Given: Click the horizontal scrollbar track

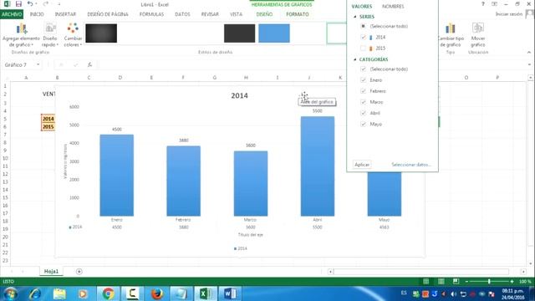Looking at the screenshot, I should pyautogui.click(x=421, y=272).
